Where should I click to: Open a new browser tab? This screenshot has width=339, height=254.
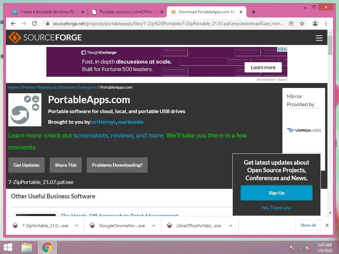point(254,12)
